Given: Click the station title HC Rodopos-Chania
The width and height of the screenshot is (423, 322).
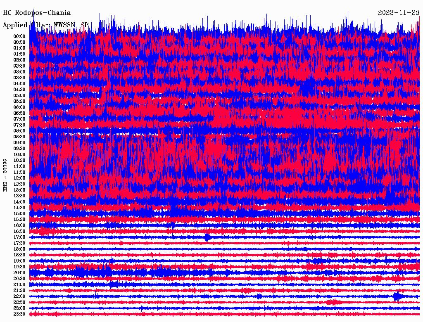Looking at the screenshot, I should (37, 13).
